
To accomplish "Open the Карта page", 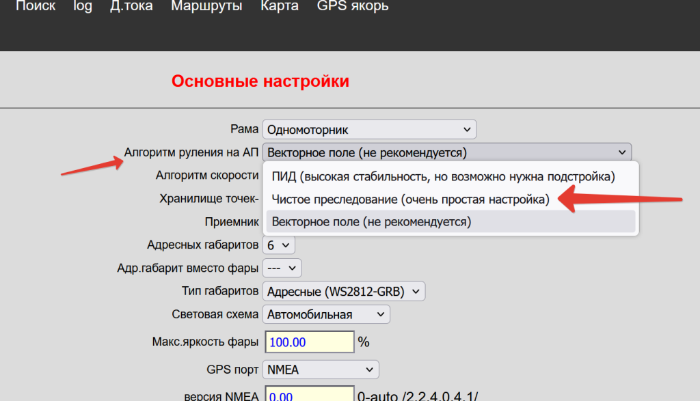I will 279,7.
